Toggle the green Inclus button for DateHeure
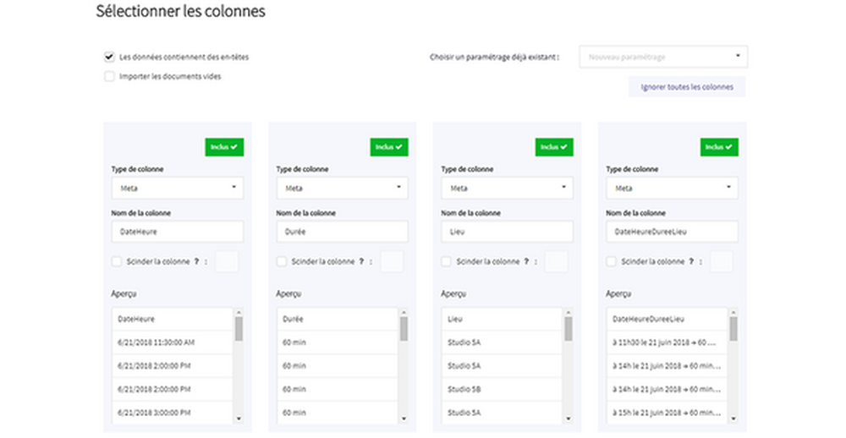846x438 pixels. tap(224, 147)
